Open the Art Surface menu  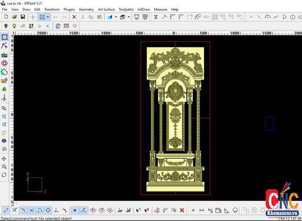[x=106, y=9]
